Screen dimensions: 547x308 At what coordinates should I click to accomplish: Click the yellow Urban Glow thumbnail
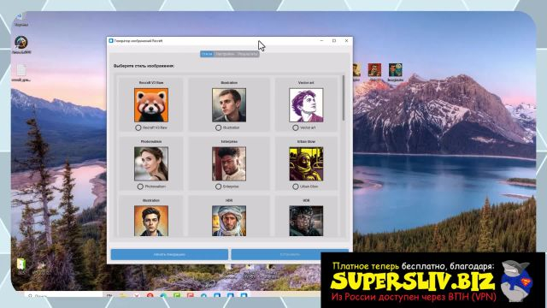pyautogui.click(x=306, y=163)
